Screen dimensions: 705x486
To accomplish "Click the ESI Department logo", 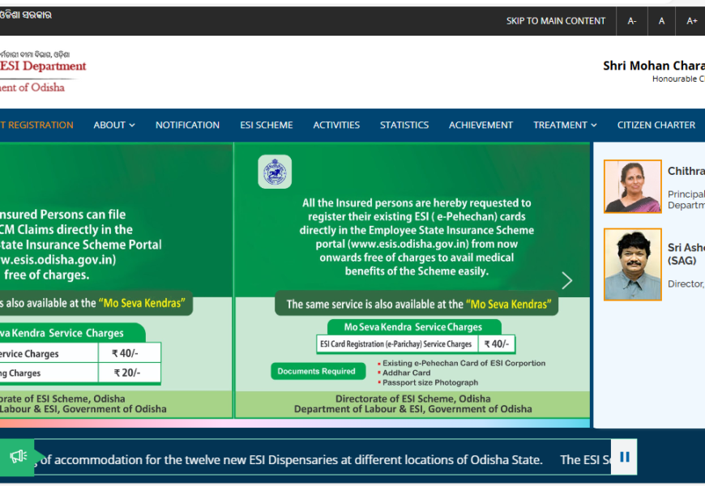I will 43,72.
